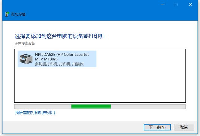Click the 多功能打印机, 打印机, 扫描仪 description line

pyautogui.click(x=59, y=64)
